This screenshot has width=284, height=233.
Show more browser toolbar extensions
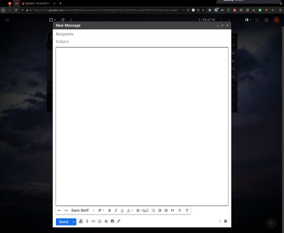[273, 10]
